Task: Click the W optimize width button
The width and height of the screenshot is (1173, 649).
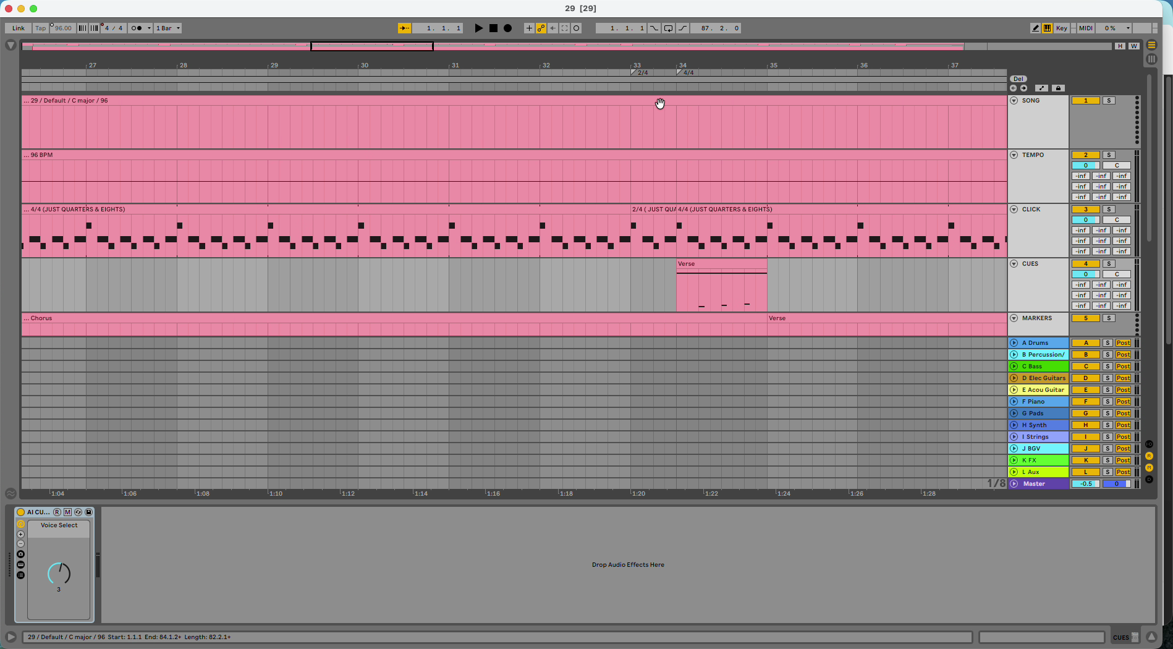Action: tap(1133, 46)
